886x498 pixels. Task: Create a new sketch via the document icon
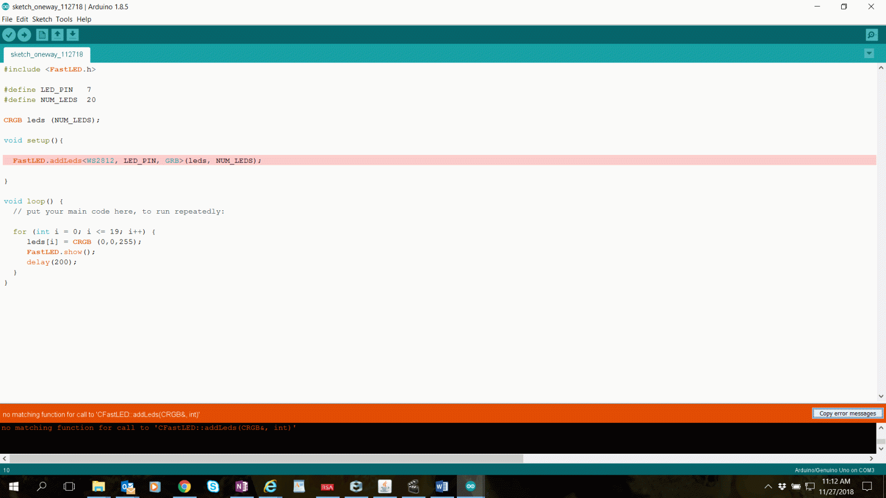(42, 34)
